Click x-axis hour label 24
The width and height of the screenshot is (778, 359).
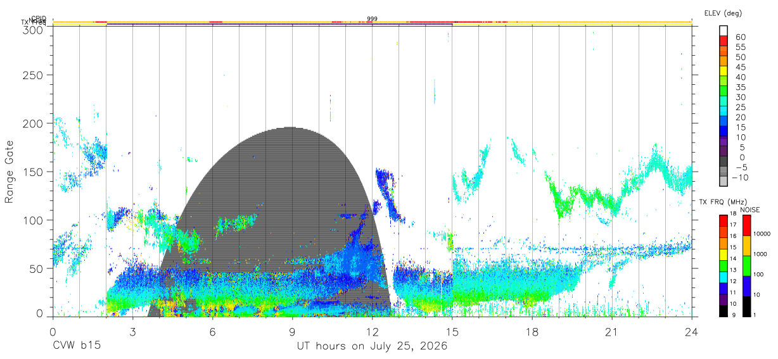click(x=691, y=331)
